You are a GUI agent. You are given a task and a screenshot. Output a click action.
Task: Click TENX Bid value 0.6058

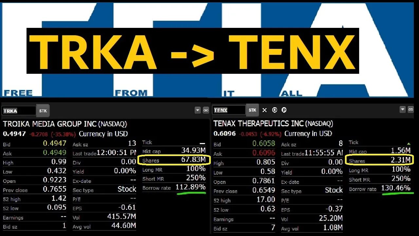264,144
